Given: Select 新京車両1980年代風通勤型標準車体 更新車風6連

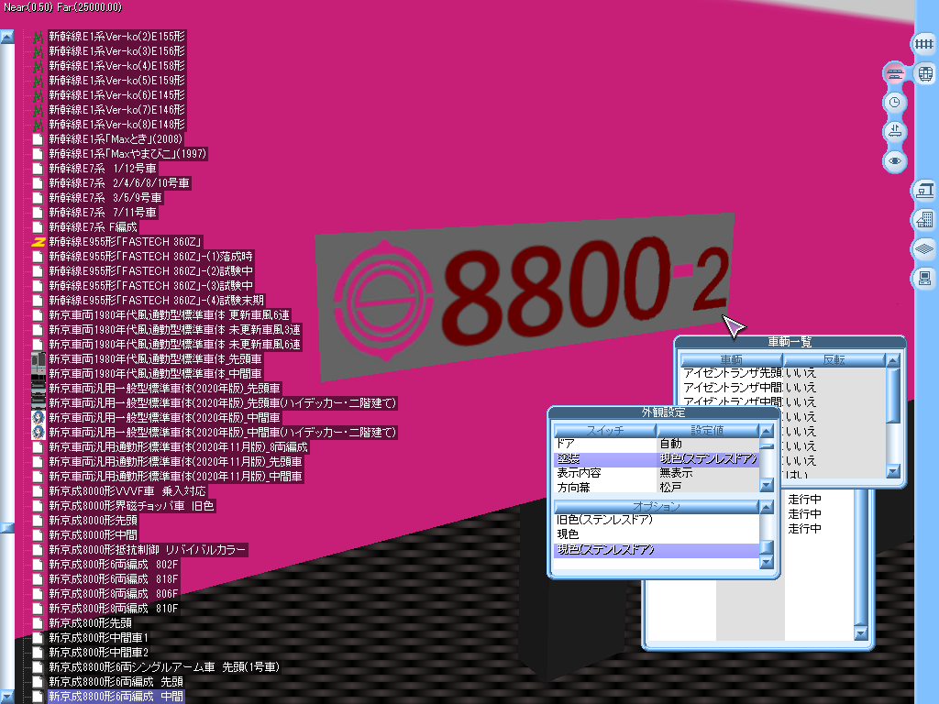Looking at the screenshot, I should [169, 315].
